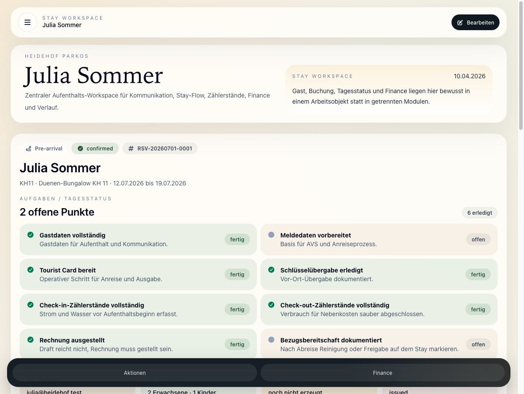524x394 pixels.
Task: Click the KH11 bungalow reference
Action: click(x=26, y=183)
